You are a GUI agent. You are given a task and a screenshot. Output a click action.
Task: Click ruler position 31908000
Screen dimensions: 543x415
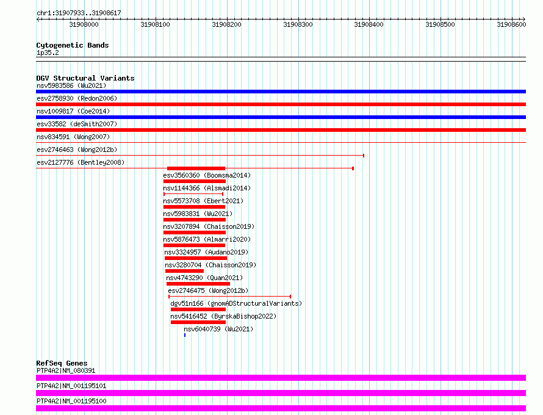point(84,24)
